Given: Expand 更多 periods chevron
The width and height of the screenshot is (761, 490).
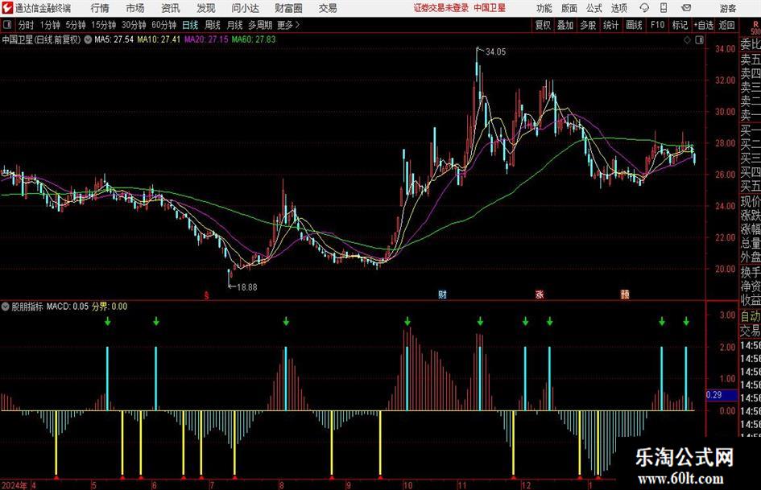Looking at the screenshot, I should [x=297, y=25].
